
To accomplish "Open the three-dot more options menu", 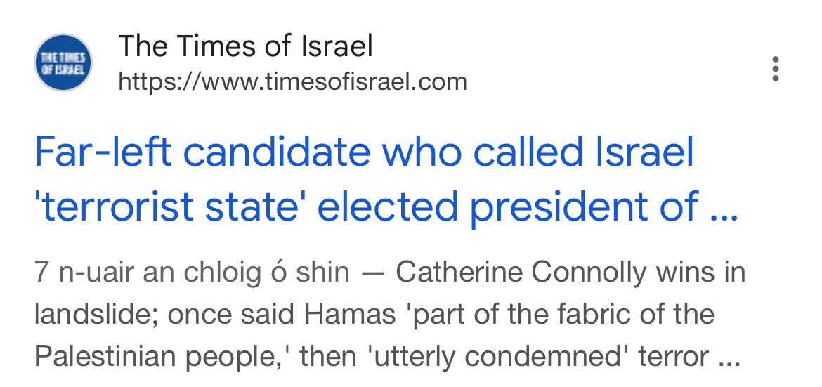I will tap(775, 70).
